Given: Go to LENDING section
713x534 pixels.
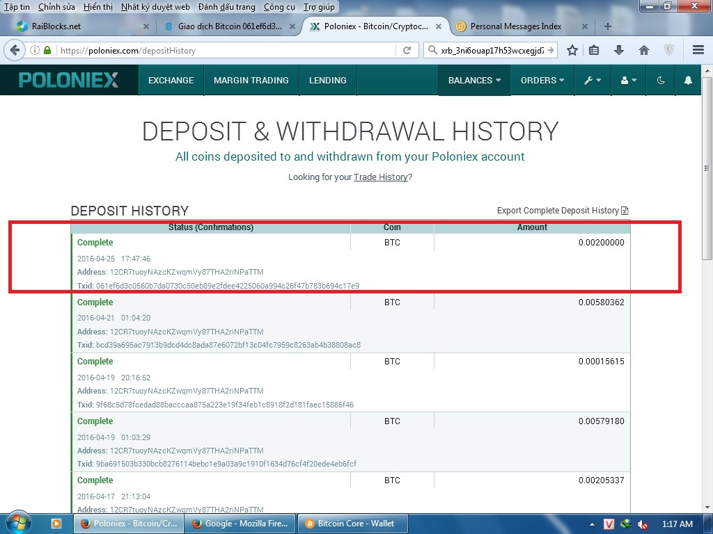Looking at the screenshot, I should [327, 81].
